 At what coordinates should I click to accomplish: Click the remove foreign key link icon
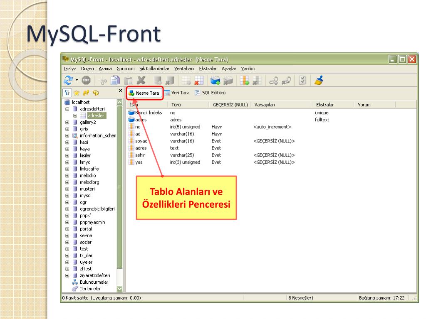pyautogui.click(x=286, y=80)
